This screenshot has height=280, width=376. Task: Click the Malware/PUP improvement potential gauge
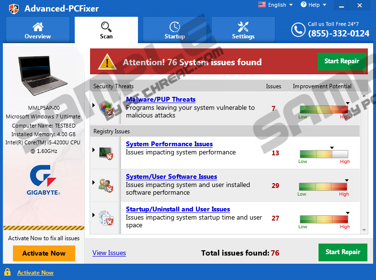324,109
